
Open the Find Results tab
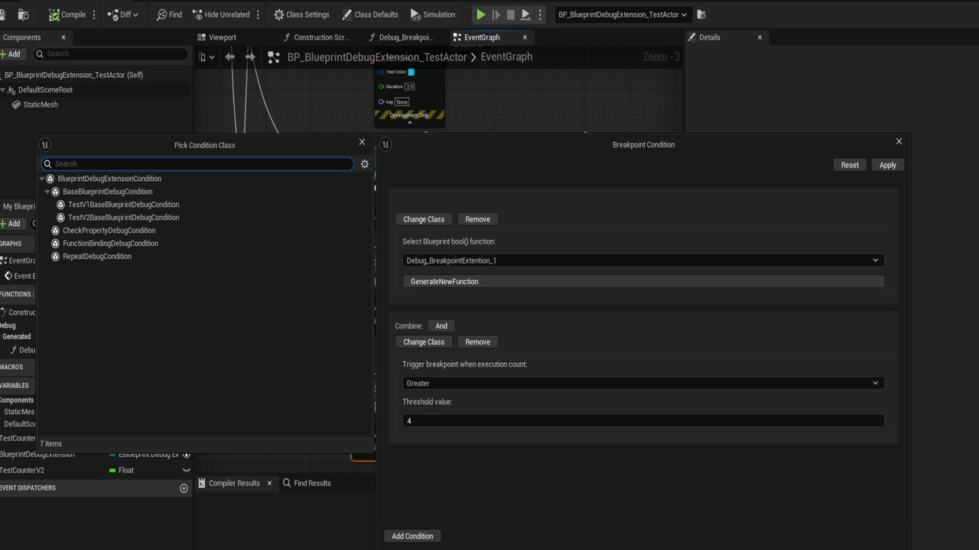tap(307, 484)
